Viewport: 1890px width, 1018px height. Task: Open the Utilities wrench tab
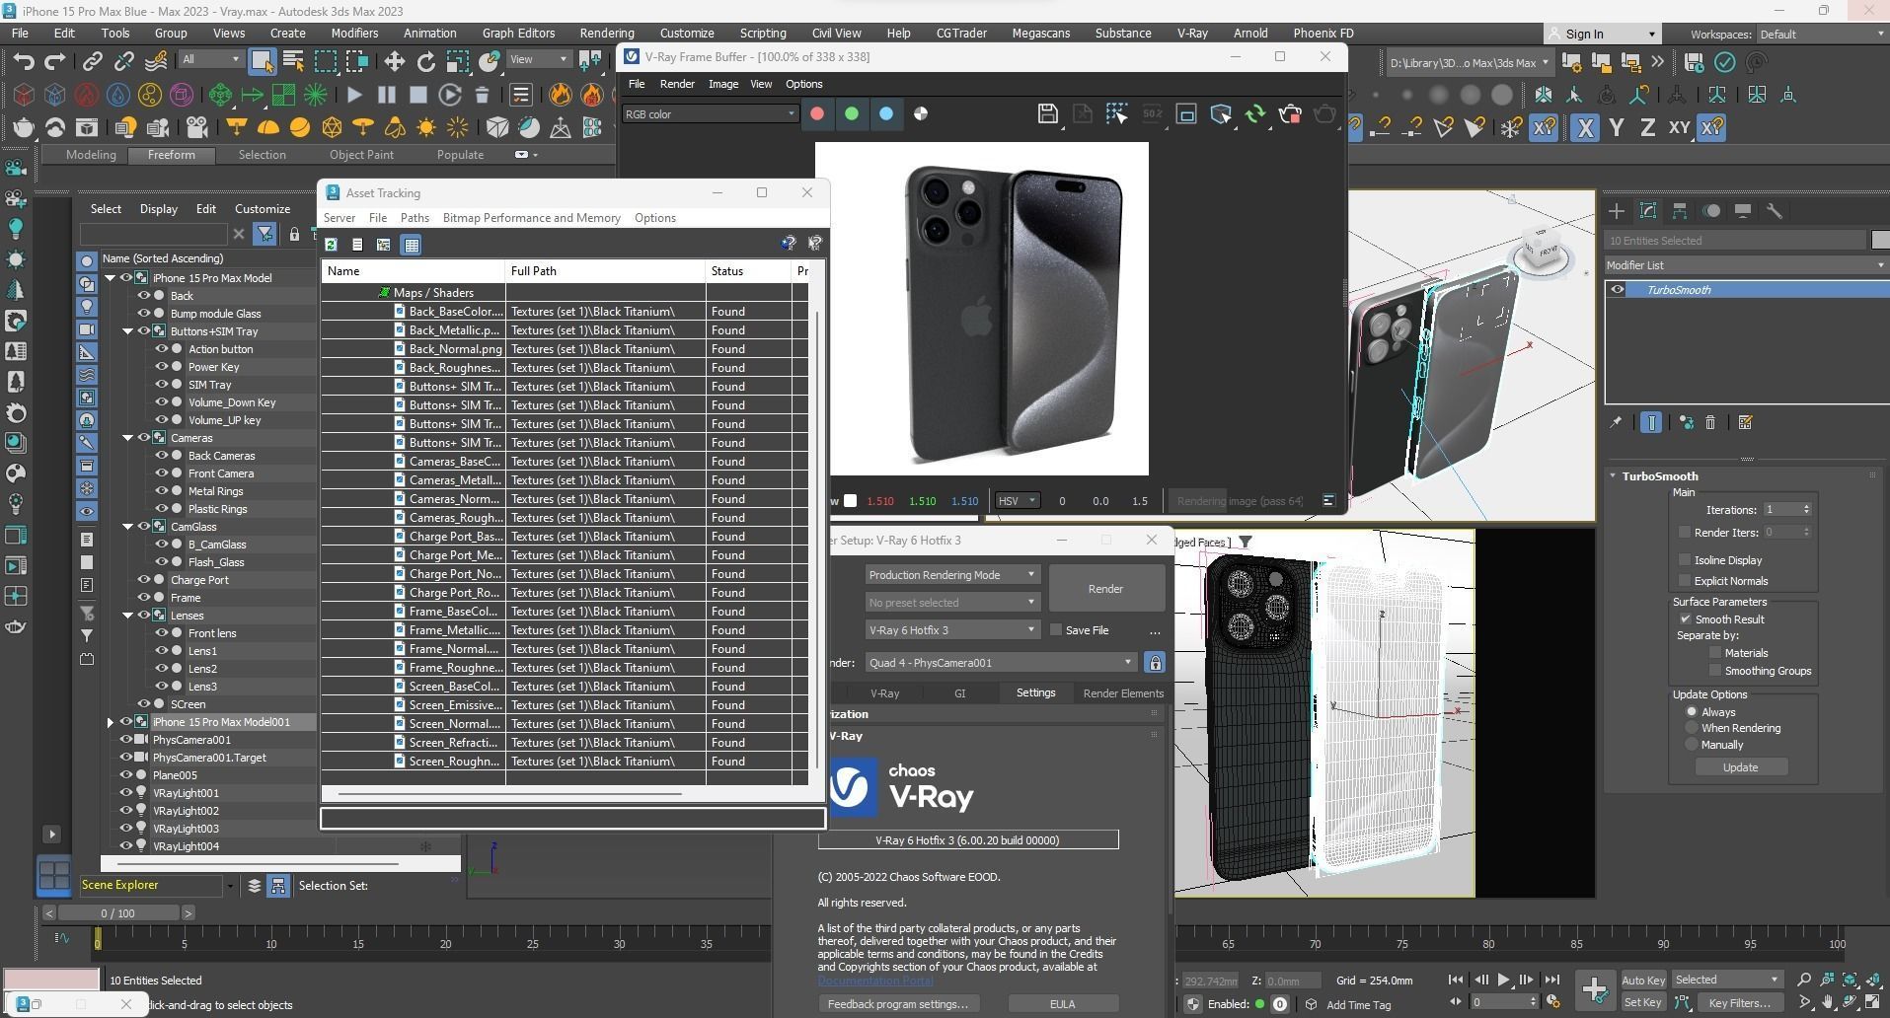pyautogui.click(x=1775, y=211)
